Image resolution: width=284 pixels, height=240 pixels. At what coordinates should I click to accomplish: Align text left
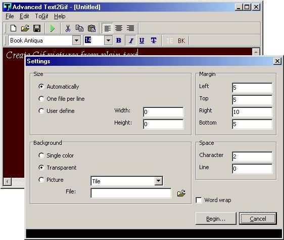[107, 28]
